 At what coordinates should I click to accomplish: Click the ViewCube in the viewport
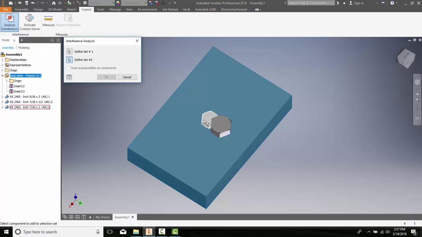(x=406, y=59)
